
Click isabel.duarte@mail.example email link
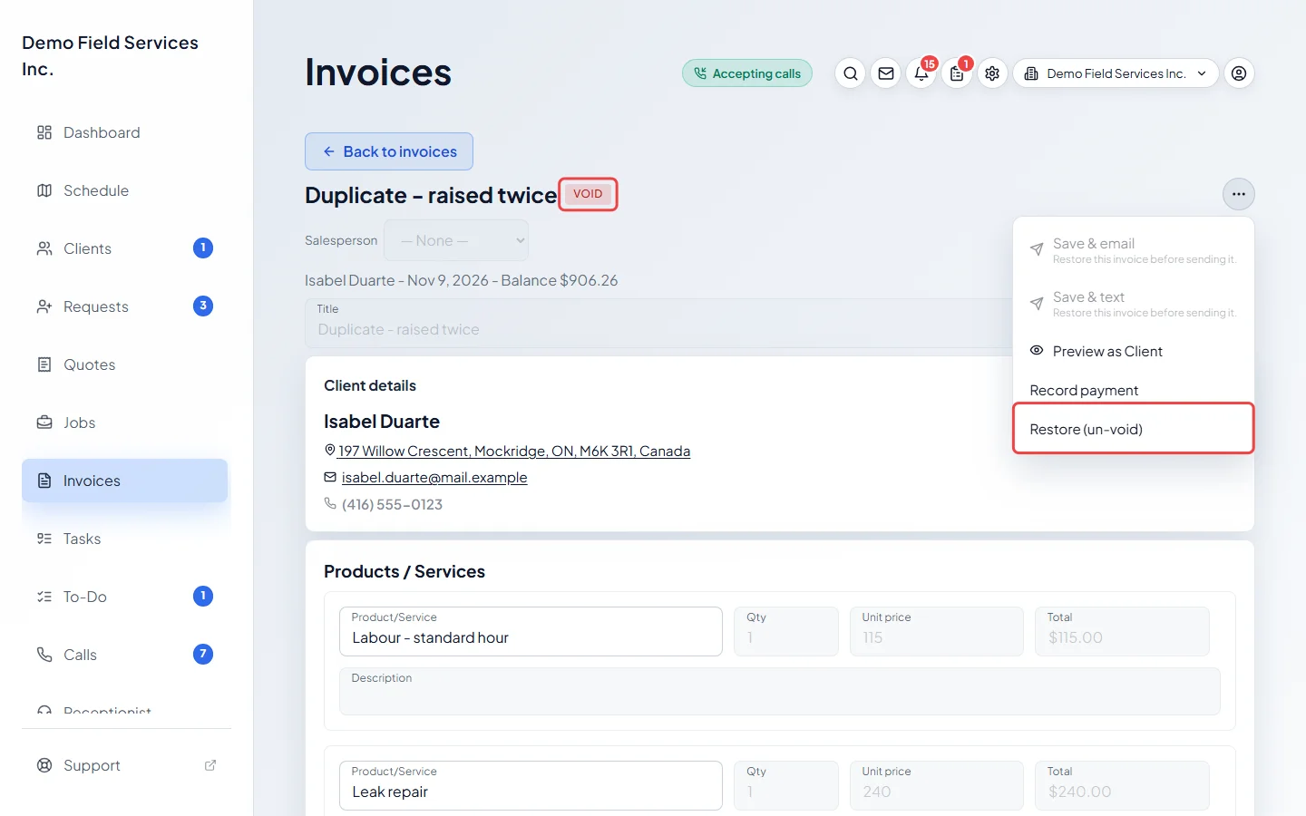[434, 477]
